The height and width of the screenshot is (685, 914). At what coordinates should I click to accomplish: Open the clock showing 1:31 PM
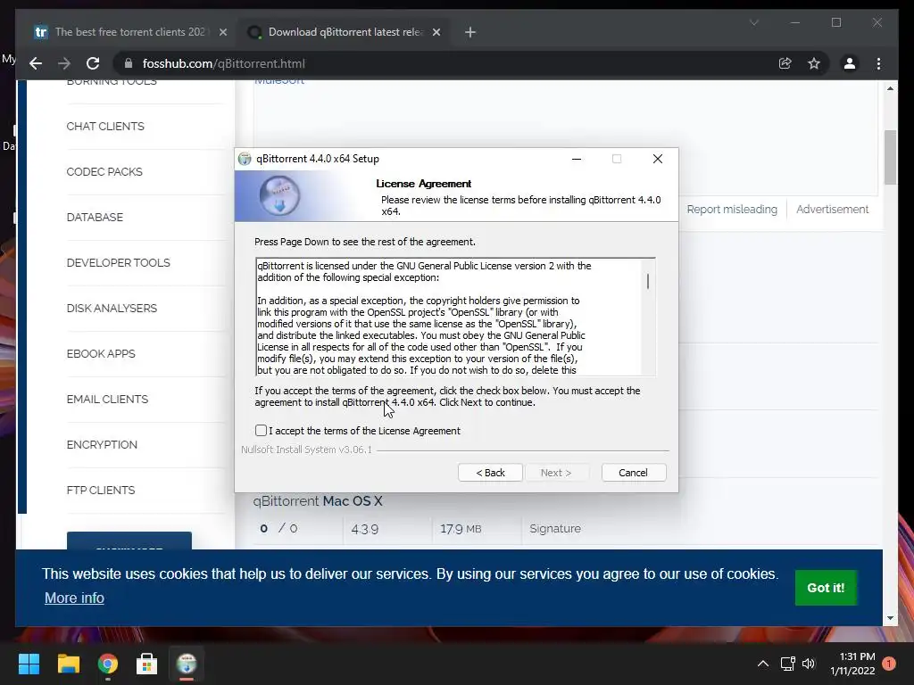pyautogui.click(x=852, y=664)
